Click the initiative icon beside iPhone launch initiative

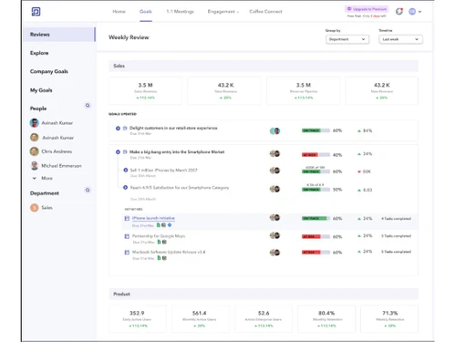(127, 218)
